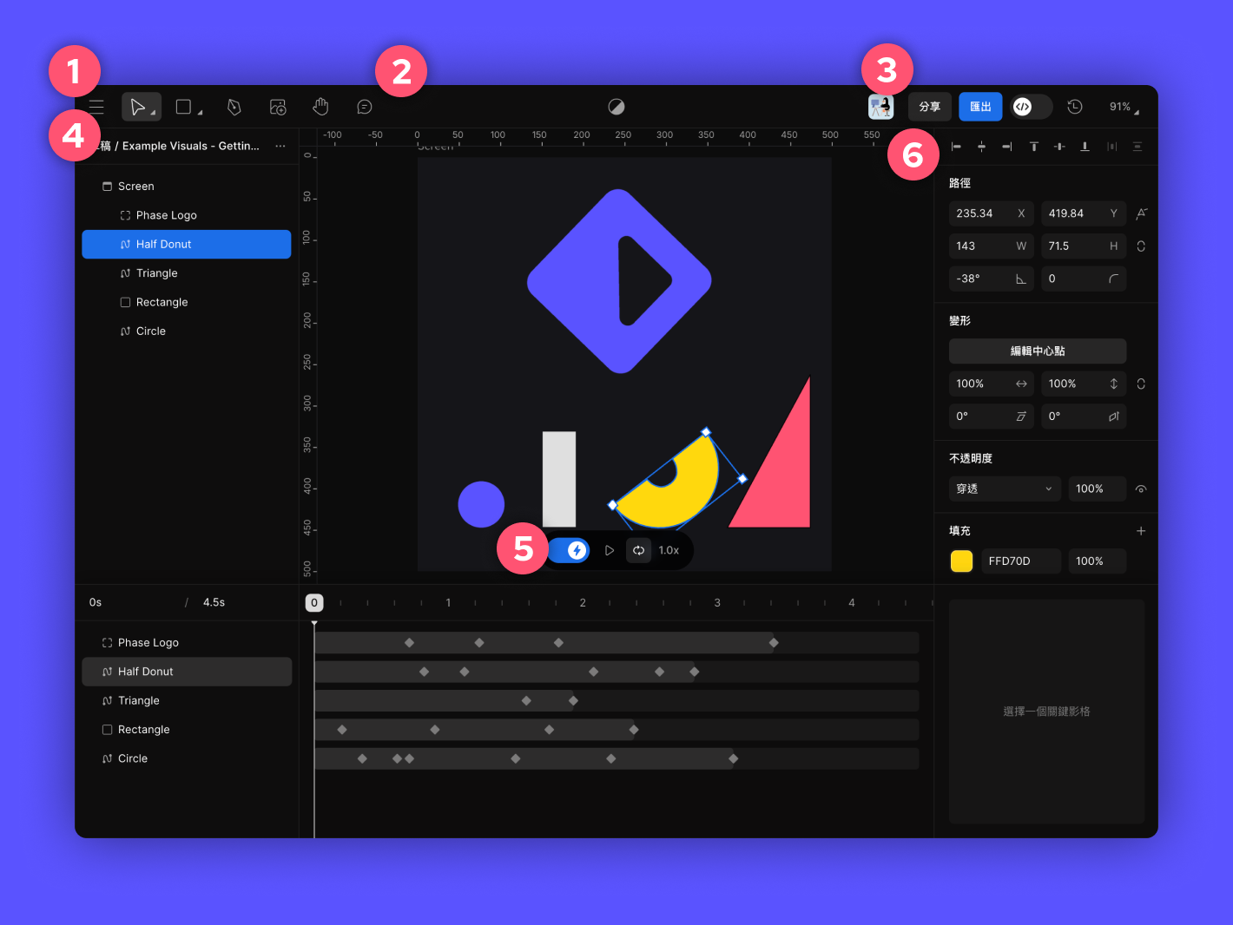1233x925 pixels.
Task: Click the Y position field 419.84
Action: (1084, 213)
